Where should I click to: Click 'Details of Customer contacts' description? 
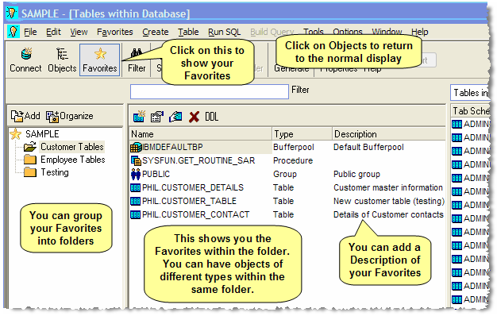coord(388,214)
